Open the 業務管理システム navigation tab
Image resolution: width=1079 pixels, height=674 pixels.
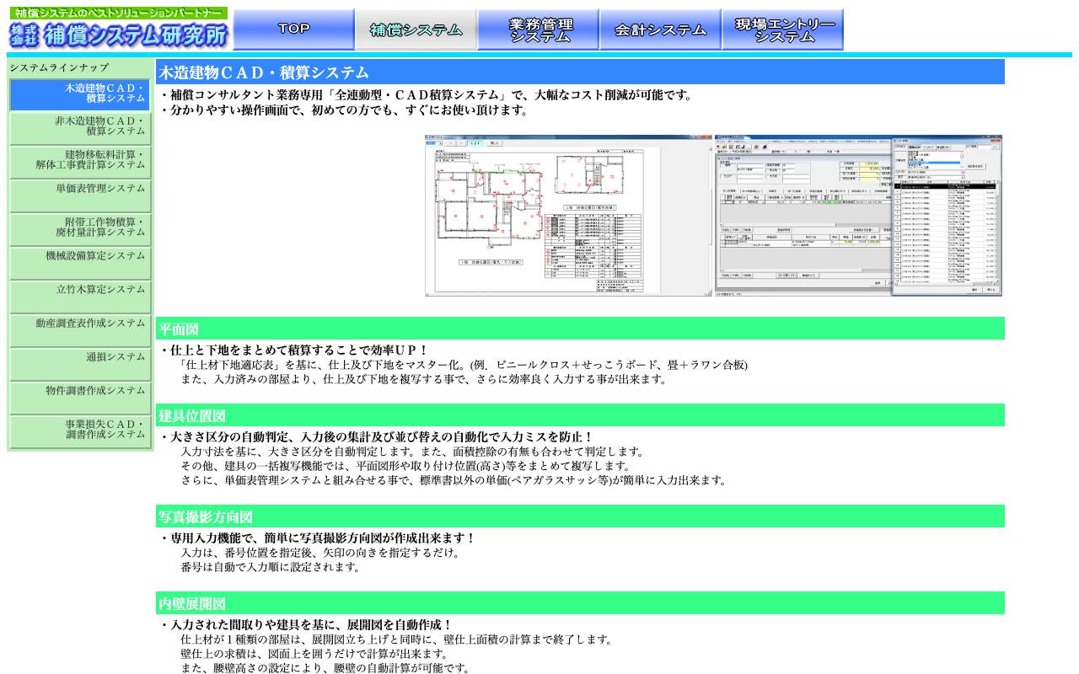pyautogui.click(x=538, y=29)
